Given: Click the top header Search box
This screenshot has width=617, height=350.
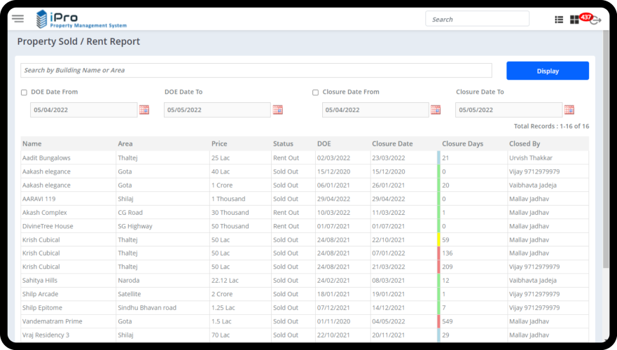Looking at the screenshot, I should pyautogui.click(x=477, y=19).
